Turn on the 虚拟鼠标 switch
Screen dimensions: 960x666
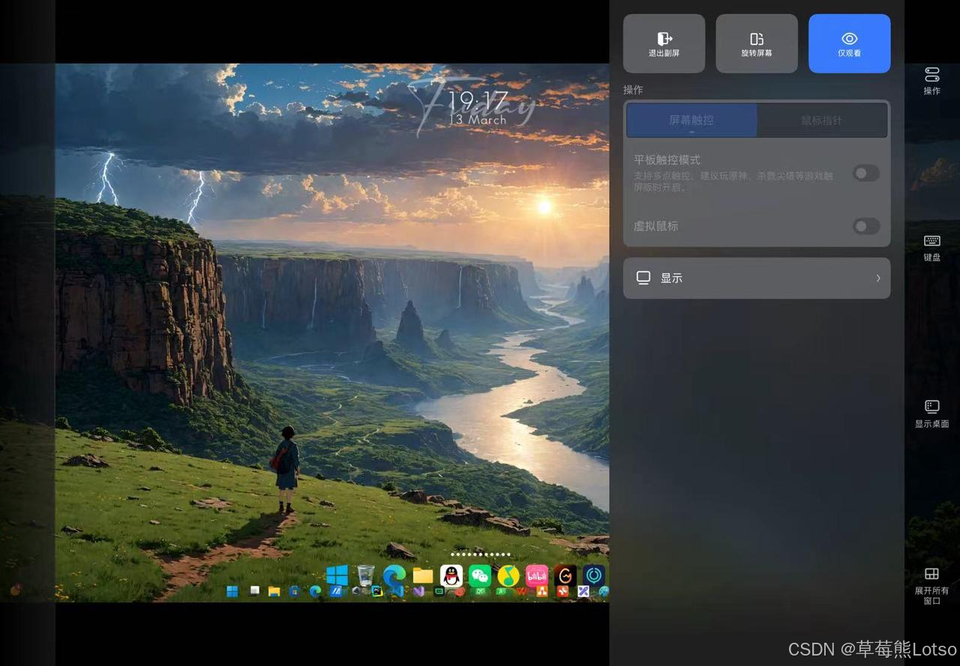(866, 226)
